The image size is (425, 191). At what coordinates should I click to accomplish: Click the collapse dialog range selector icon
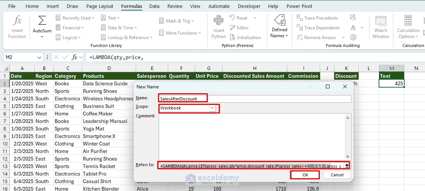347,165
